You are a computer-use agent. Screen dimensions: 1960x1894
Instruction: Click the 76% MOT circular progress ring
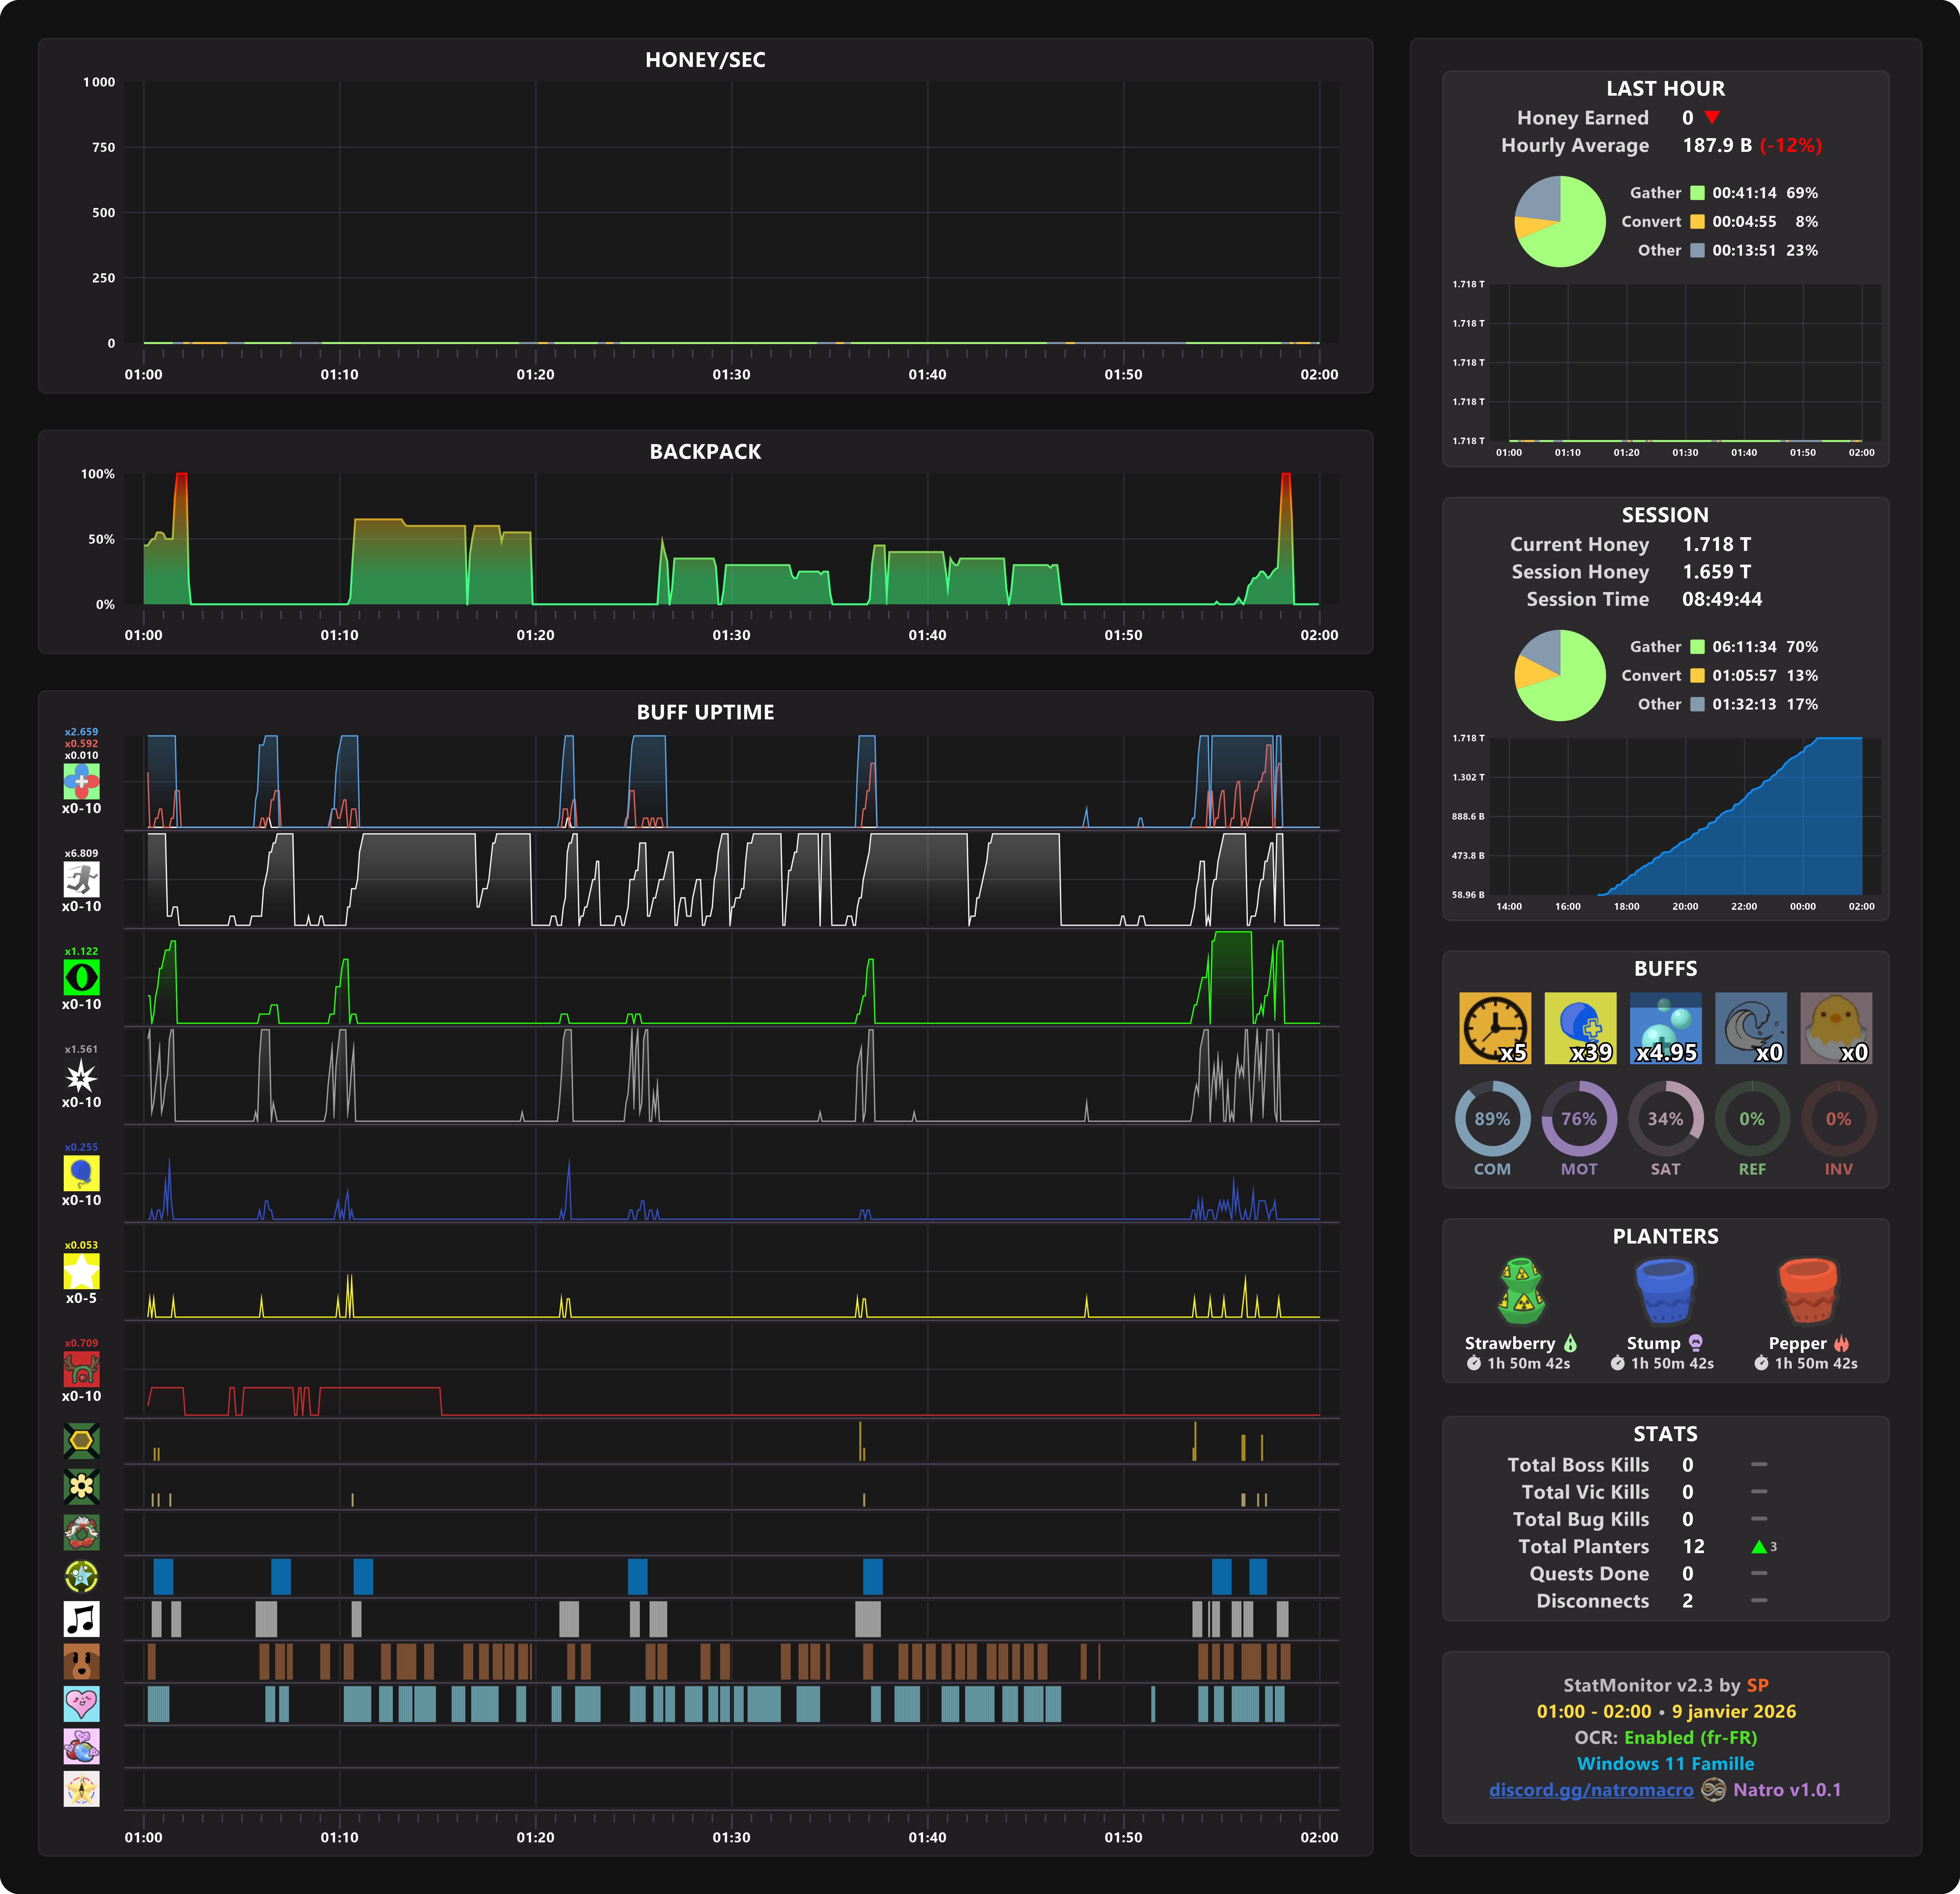coord(1579,1118)
